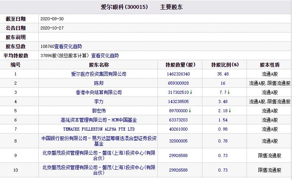Click the 股东名称 column header
This screenshot has width=293, height=180.
coord(99,65)
